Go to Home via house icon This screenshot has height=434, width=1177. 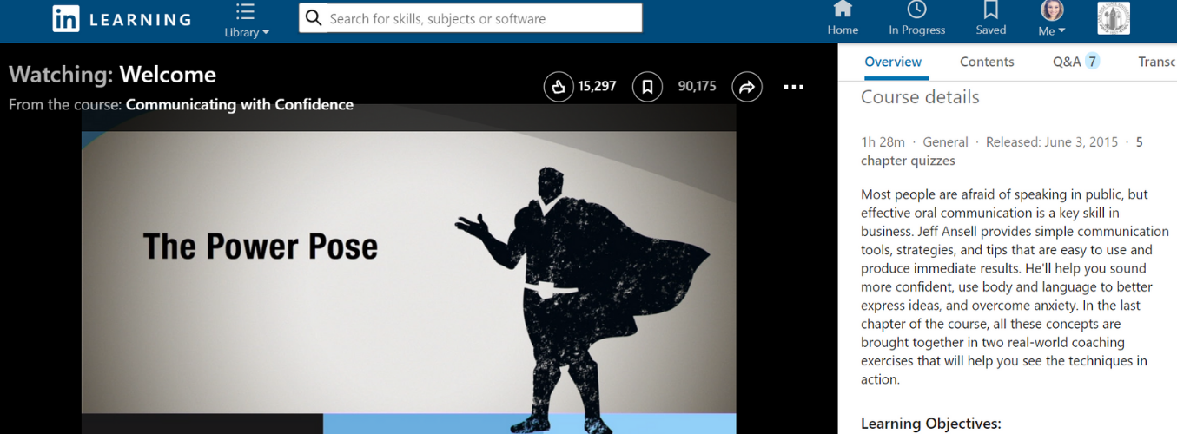pyautogui.click(x=842, y=19)
